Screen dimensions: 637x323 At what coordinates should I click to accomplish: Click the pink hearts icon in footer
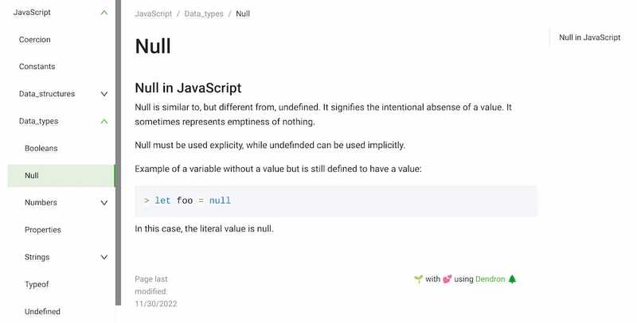click(446, 279)
